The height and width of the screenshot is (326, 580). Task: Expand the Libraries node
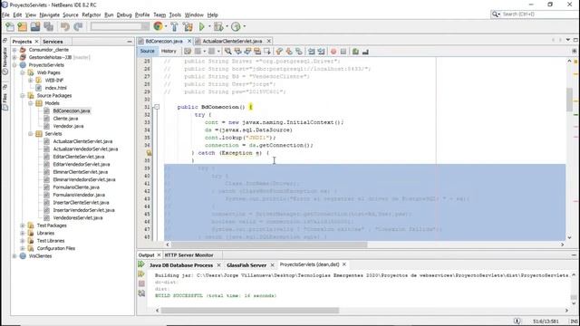pos(23,234)
